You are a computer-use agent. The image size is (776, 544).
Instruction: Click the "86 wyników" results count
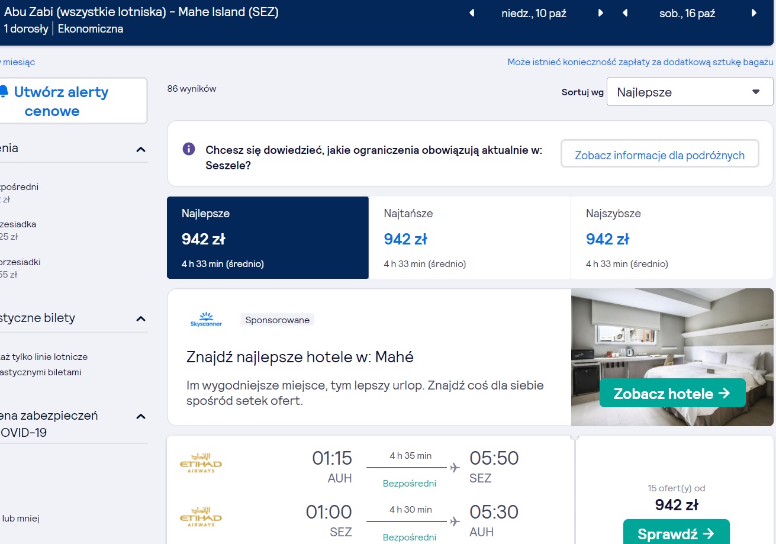click(192, 89)
